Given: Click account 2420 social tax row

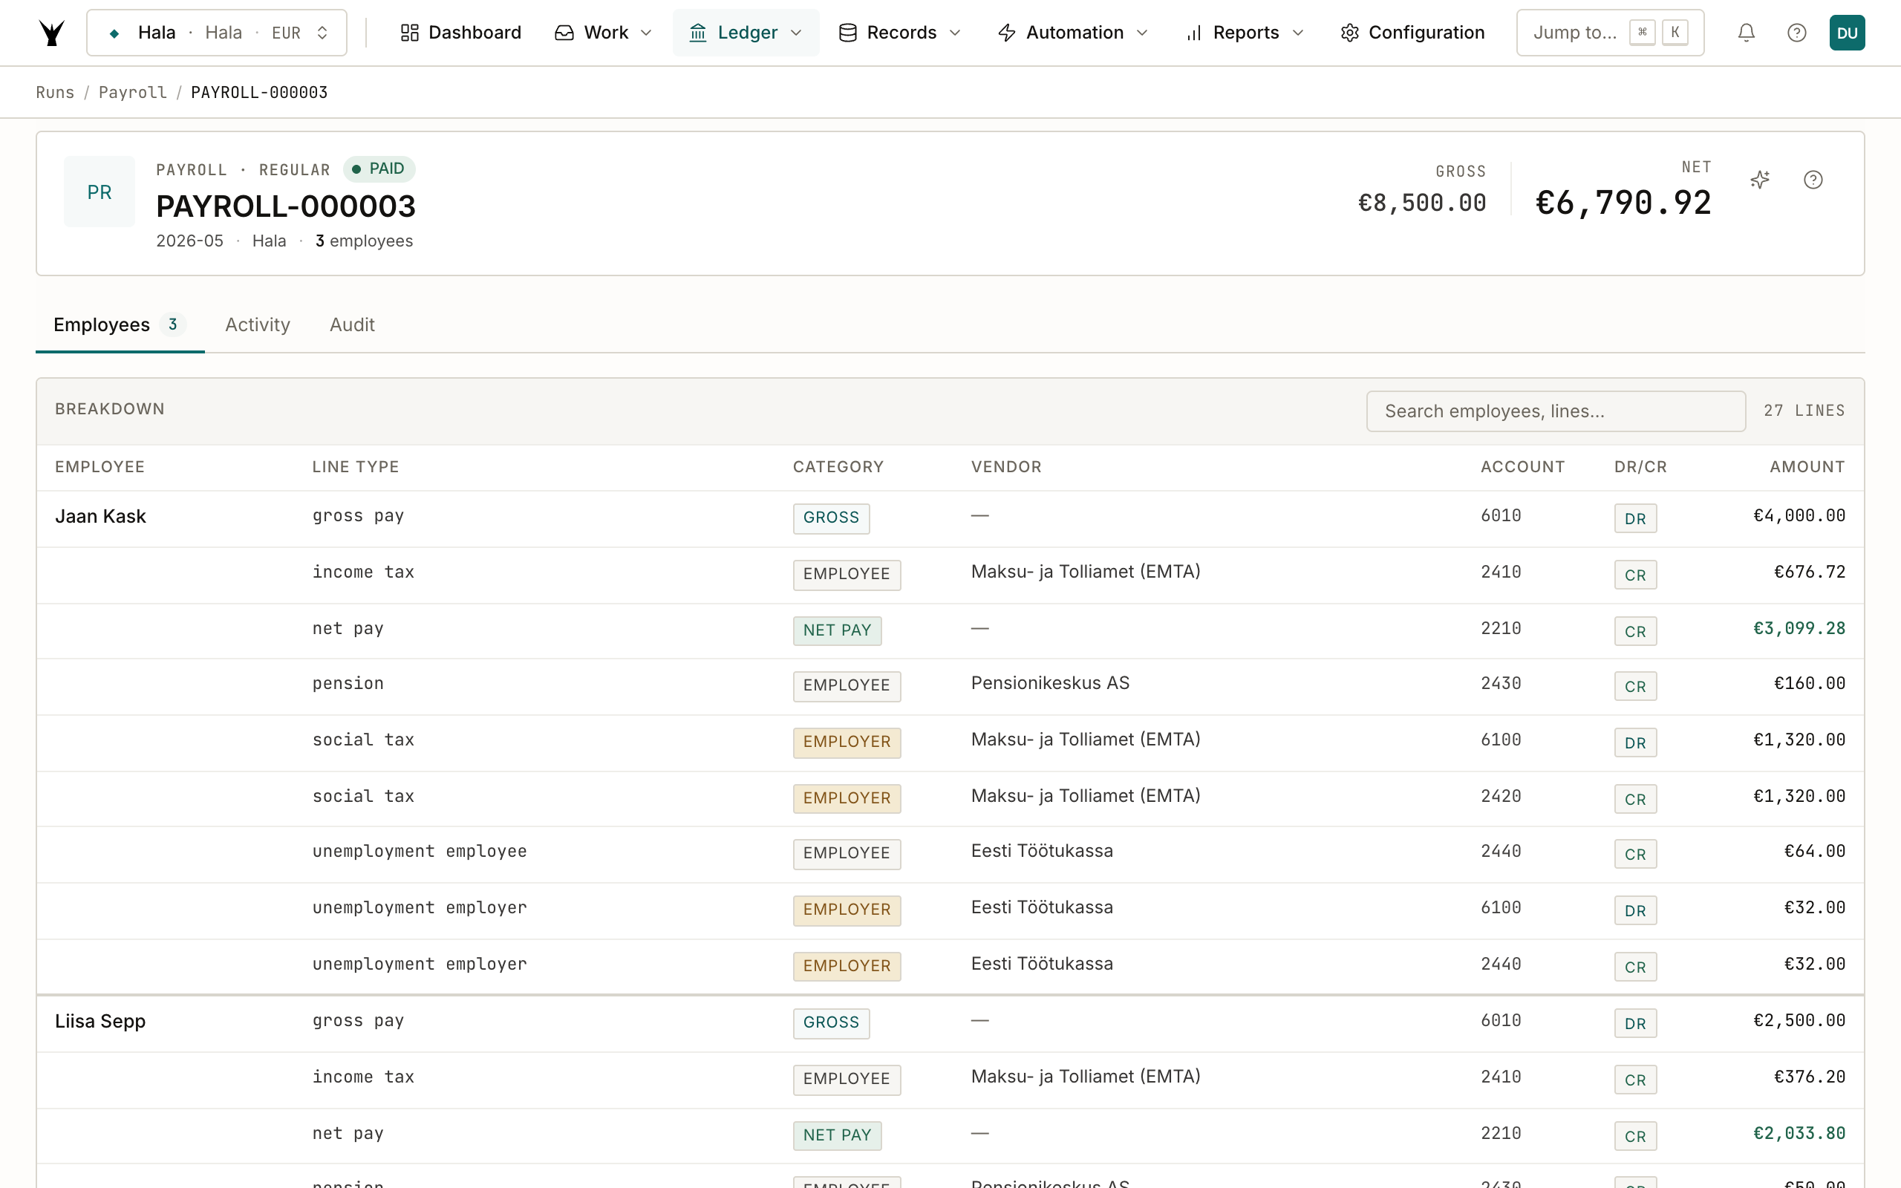Looking at the screenshot, I should pos(1500,796).
